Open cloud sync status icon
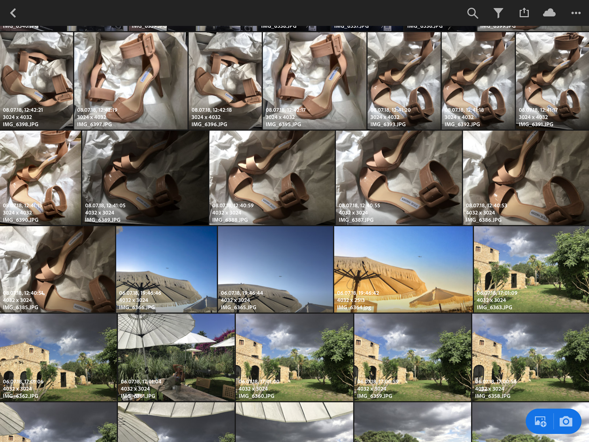This screenshot has height=442, width=589. [x=549, y=13]
